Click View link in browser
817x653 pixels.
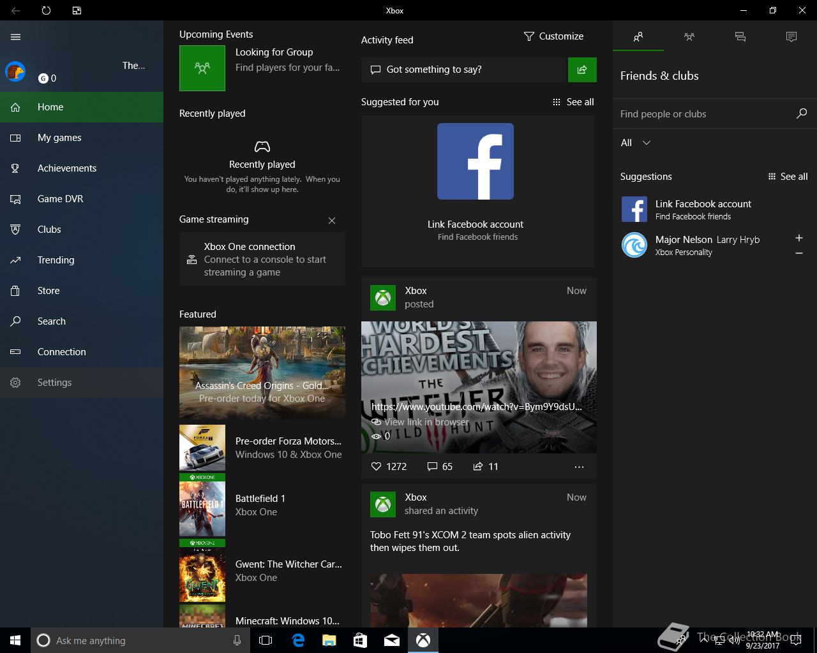[x=421, y=422]
